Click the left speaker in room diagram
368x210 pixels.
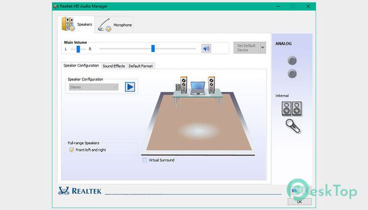click(183, 85)
